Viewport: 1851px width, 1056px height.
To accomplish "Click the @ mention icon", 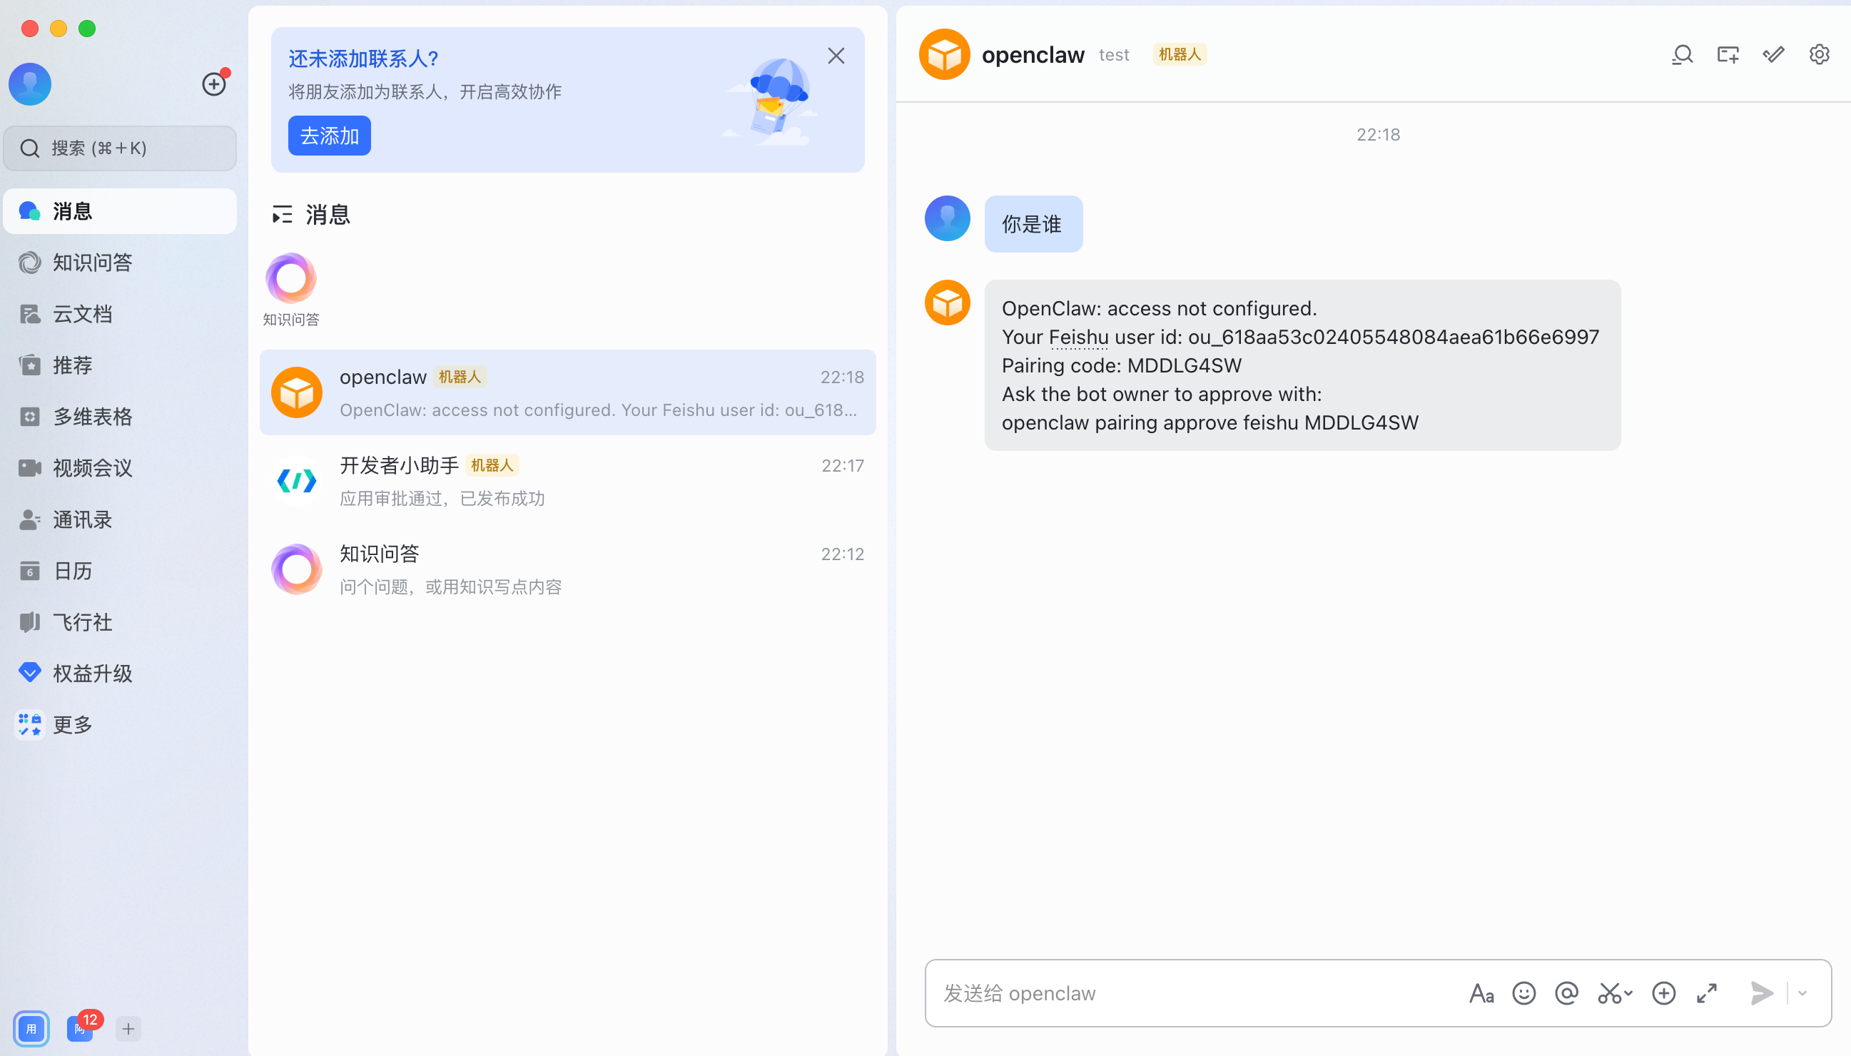I will [1566, 993].
